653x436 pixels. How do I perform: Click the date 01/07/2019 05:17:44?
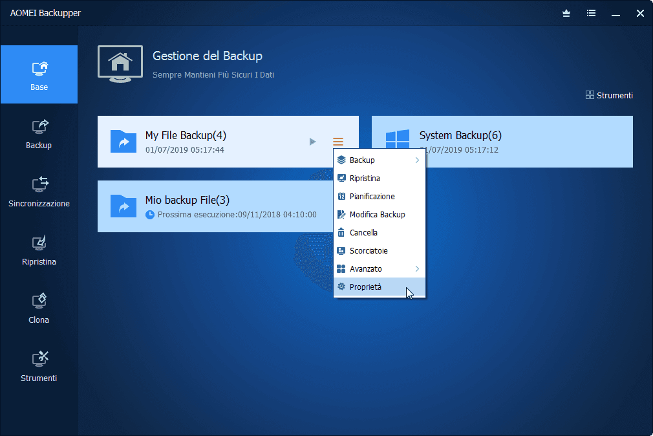point(184,149)
